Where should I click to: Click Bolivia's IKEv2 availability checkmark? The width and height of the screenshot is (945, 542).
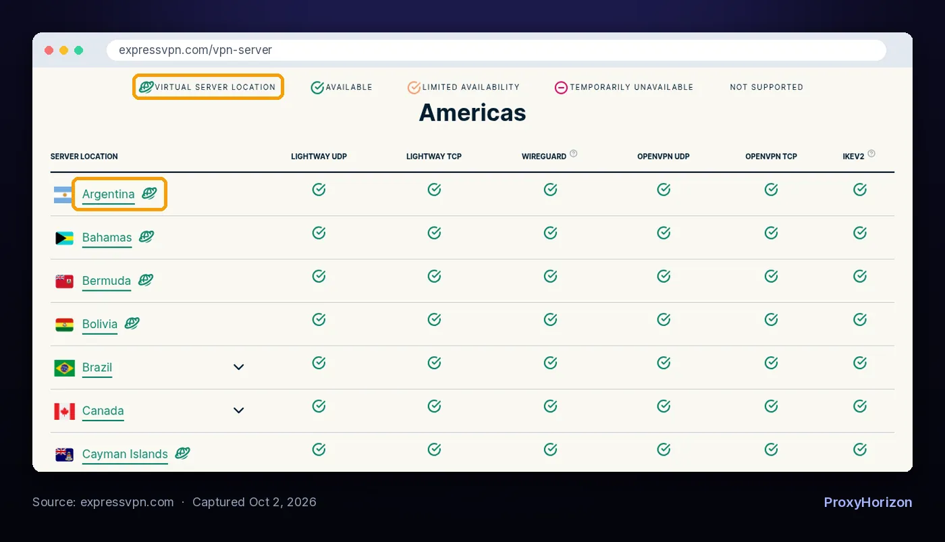(859, 319)
